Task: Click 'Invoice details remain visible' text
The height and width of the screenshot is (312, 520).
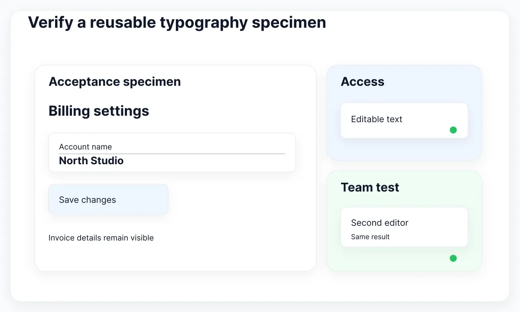Action: click(101, 237)
